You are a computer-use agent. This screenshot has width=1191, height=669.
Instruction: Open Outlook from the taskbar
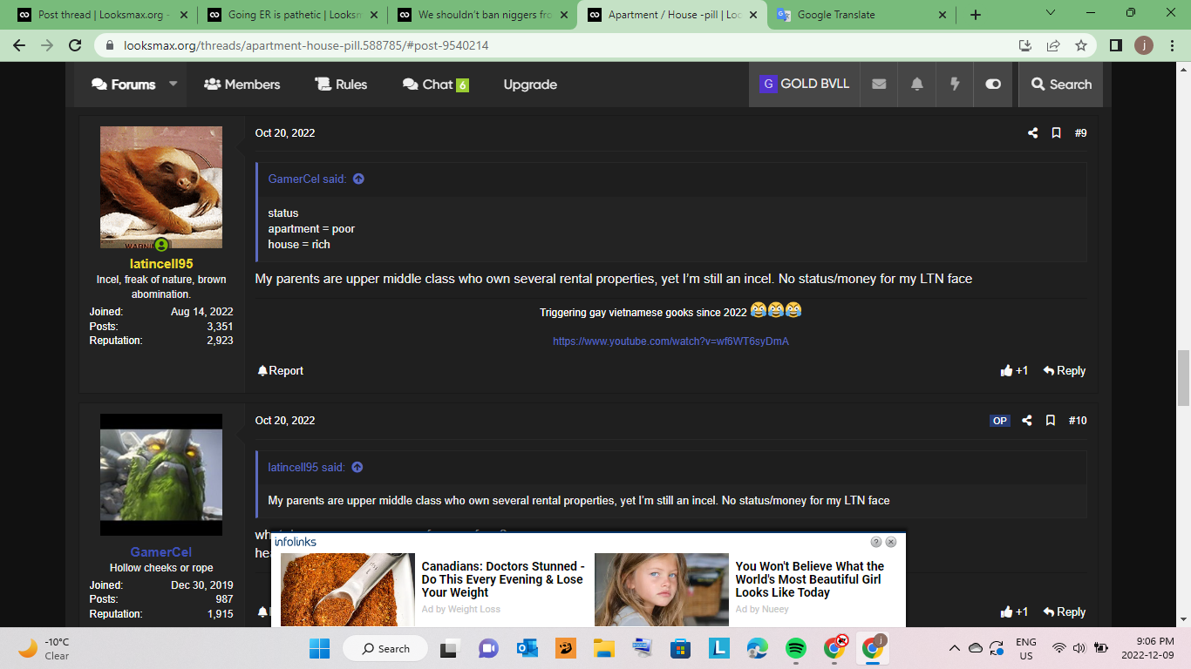pyautogui.click(x=527, y=648)
